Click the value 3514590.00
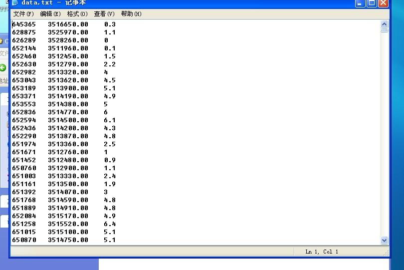Viewport: 404px width, 270px height. click(68, 200)
